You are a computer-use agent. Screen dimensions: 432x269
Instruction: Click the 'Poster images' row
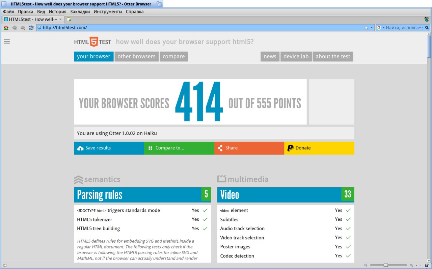tap(286, 247)
